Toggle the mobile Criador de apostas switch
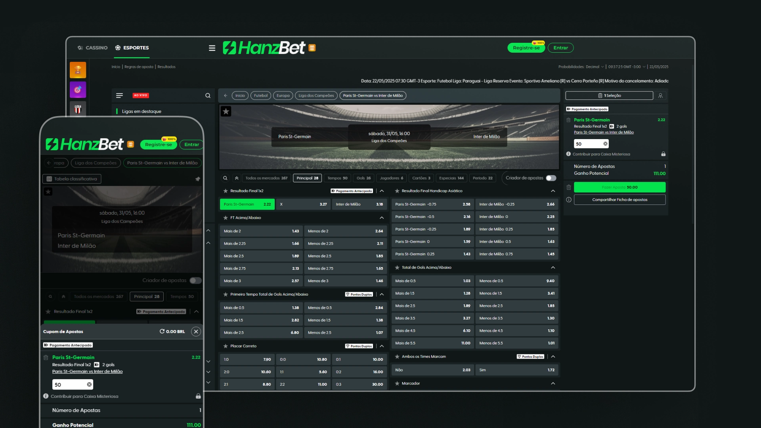761x428 pixels. click(195, 280)
